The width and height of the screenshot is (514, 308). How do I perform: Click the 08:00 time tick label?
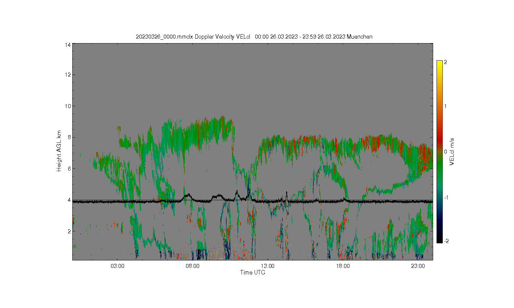point(193,266)
